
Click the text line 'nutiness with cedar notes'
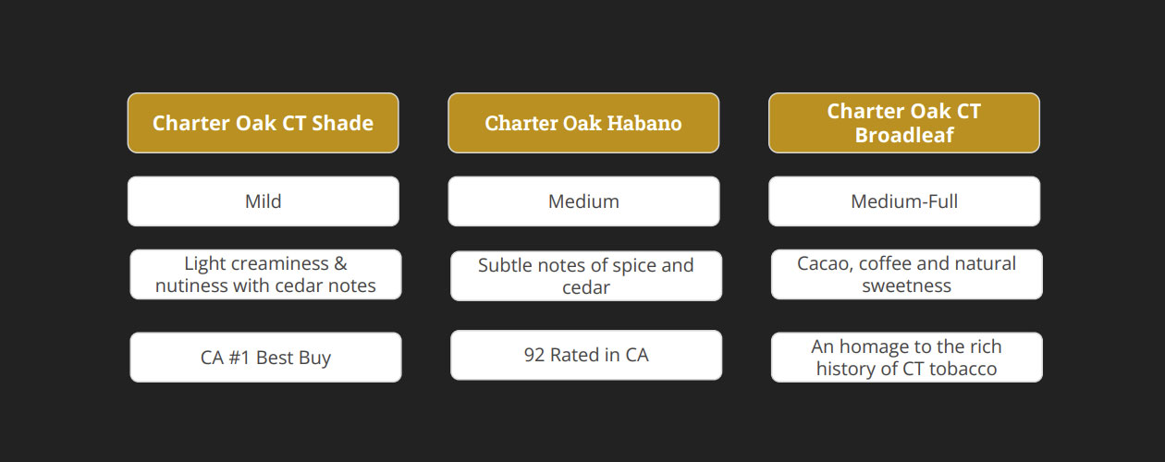click(265, 286)
